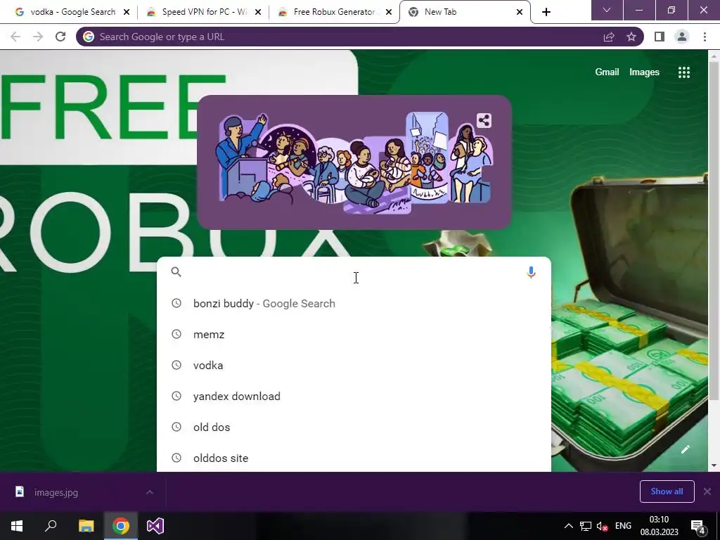Dismiss the downloads bar
Image resolution: width=720 pixels, height=540 pixels.
[707, 491]
